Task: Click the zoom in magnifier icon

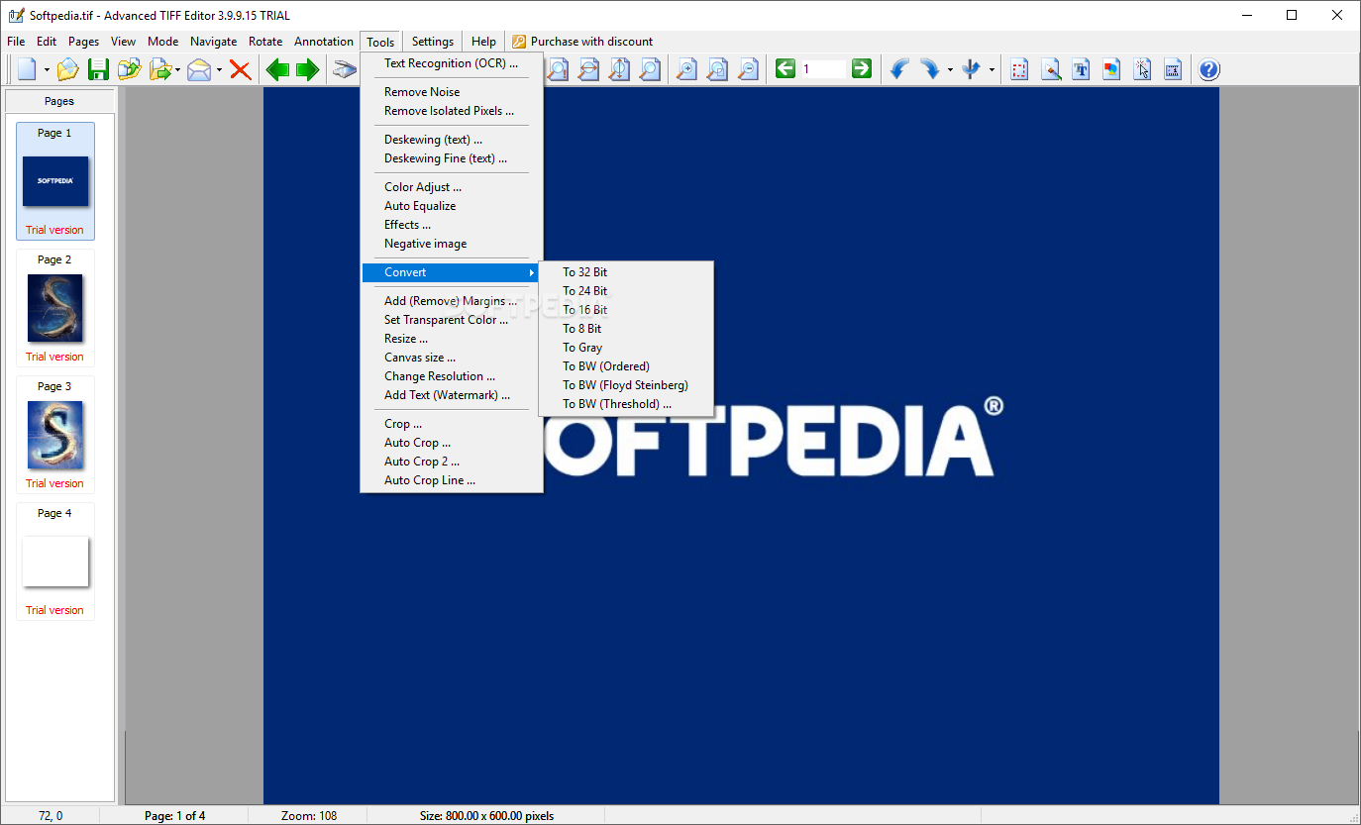Action: pyautogui.click(x=685, y=69)
